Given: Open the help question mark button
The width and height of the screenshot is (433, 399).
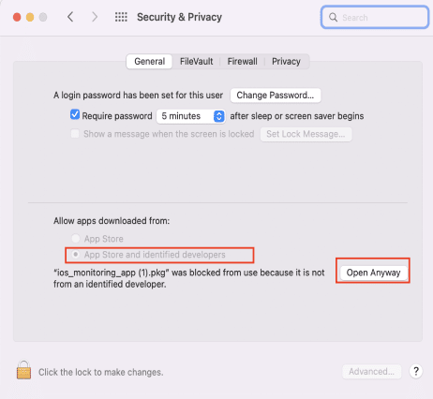Looking at the screenshot, I should [x=416, y=371].
